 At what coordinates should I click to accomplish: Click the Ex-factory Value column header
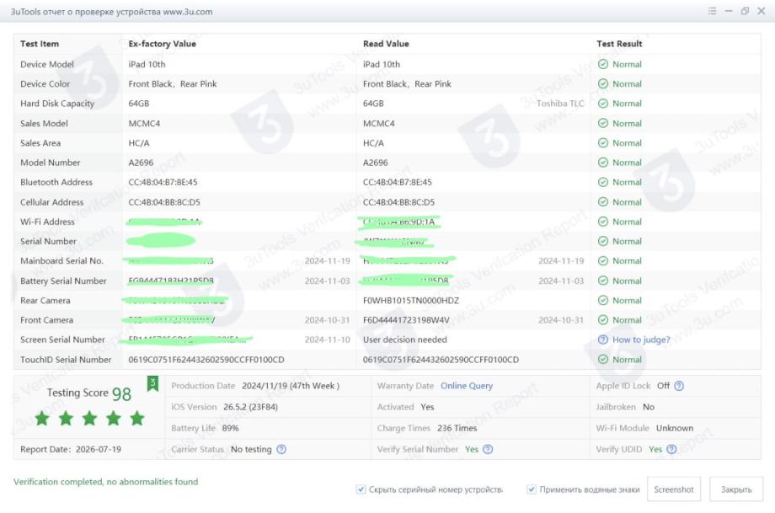click(162, 44)
